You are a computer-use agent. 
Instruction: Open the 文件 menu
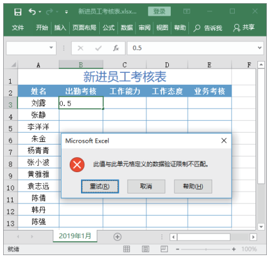point(18,28)
